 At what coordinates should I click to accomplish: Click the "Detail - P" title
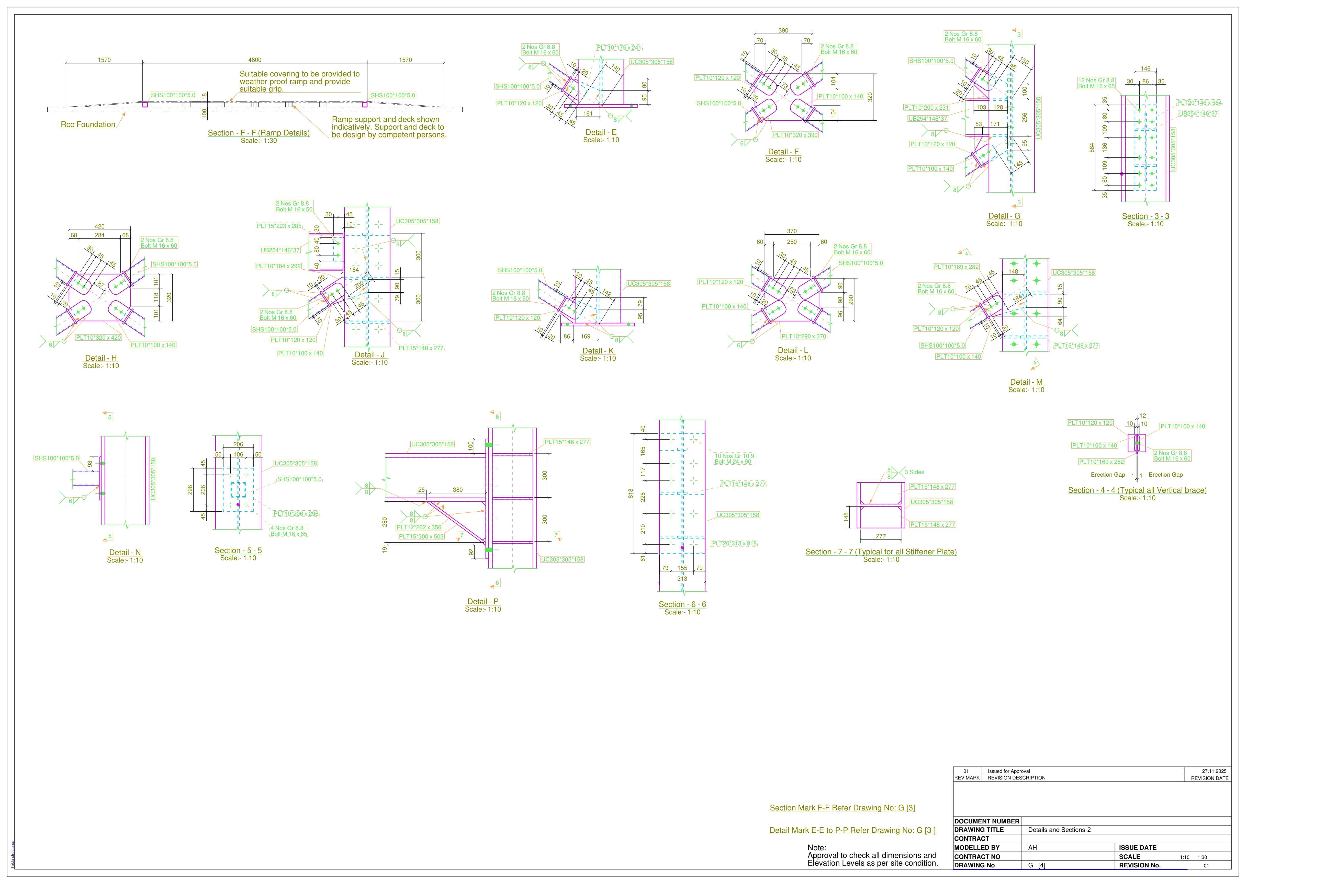pyautogui.click(x=483, y=602)
